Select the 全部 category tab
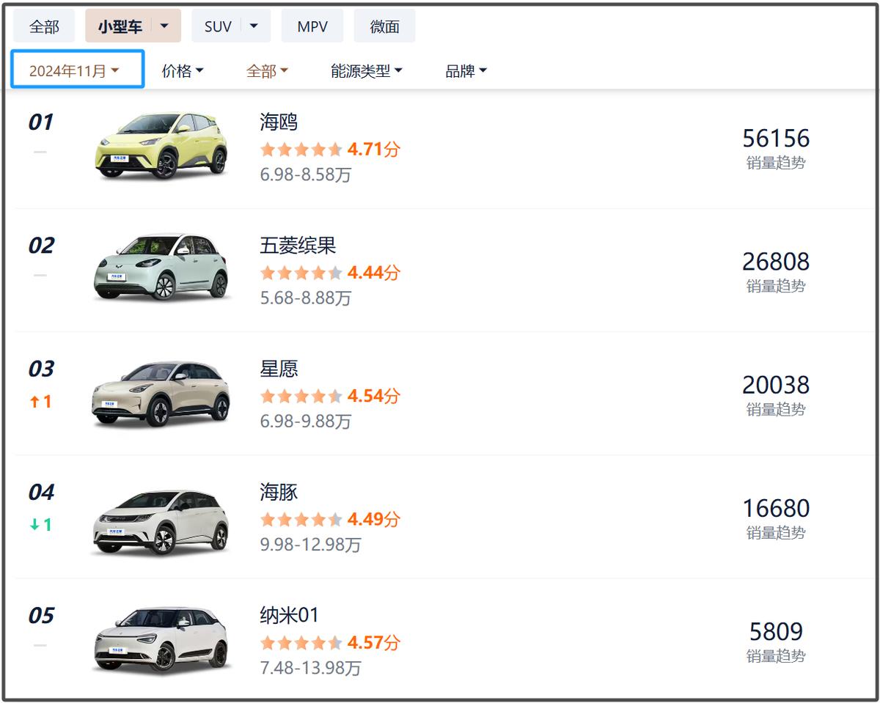Screen dimensions: 880x703 click(x=44, y=26)
